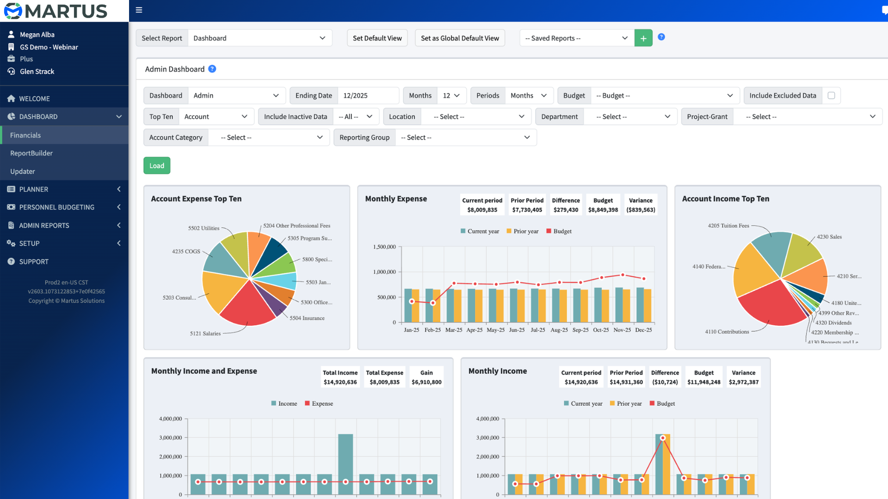Click the help icon beside Admin Dashboard title
Image resolution: width=888 pixels, height=499 pixels.
(212, 69)
